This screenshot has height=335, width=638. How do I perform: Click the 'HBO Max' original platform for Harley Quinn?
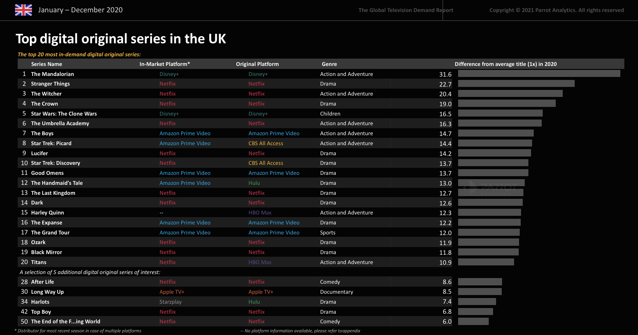tap(260, 213)
